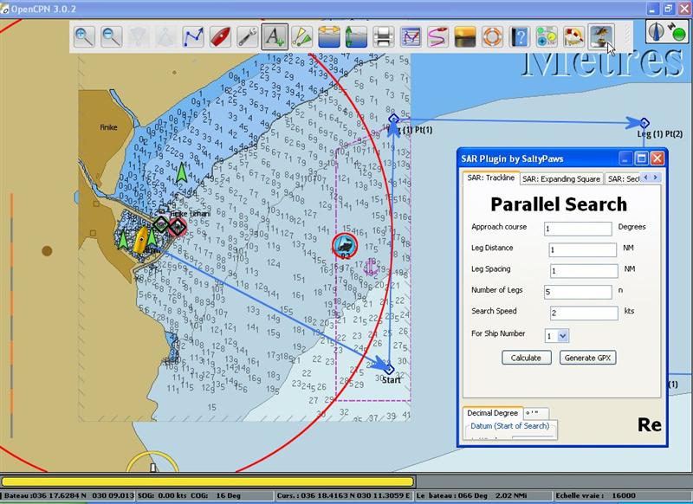Click the Zoom In magnifier icon
The image size is (693, 504).
[x=84, y=36]
